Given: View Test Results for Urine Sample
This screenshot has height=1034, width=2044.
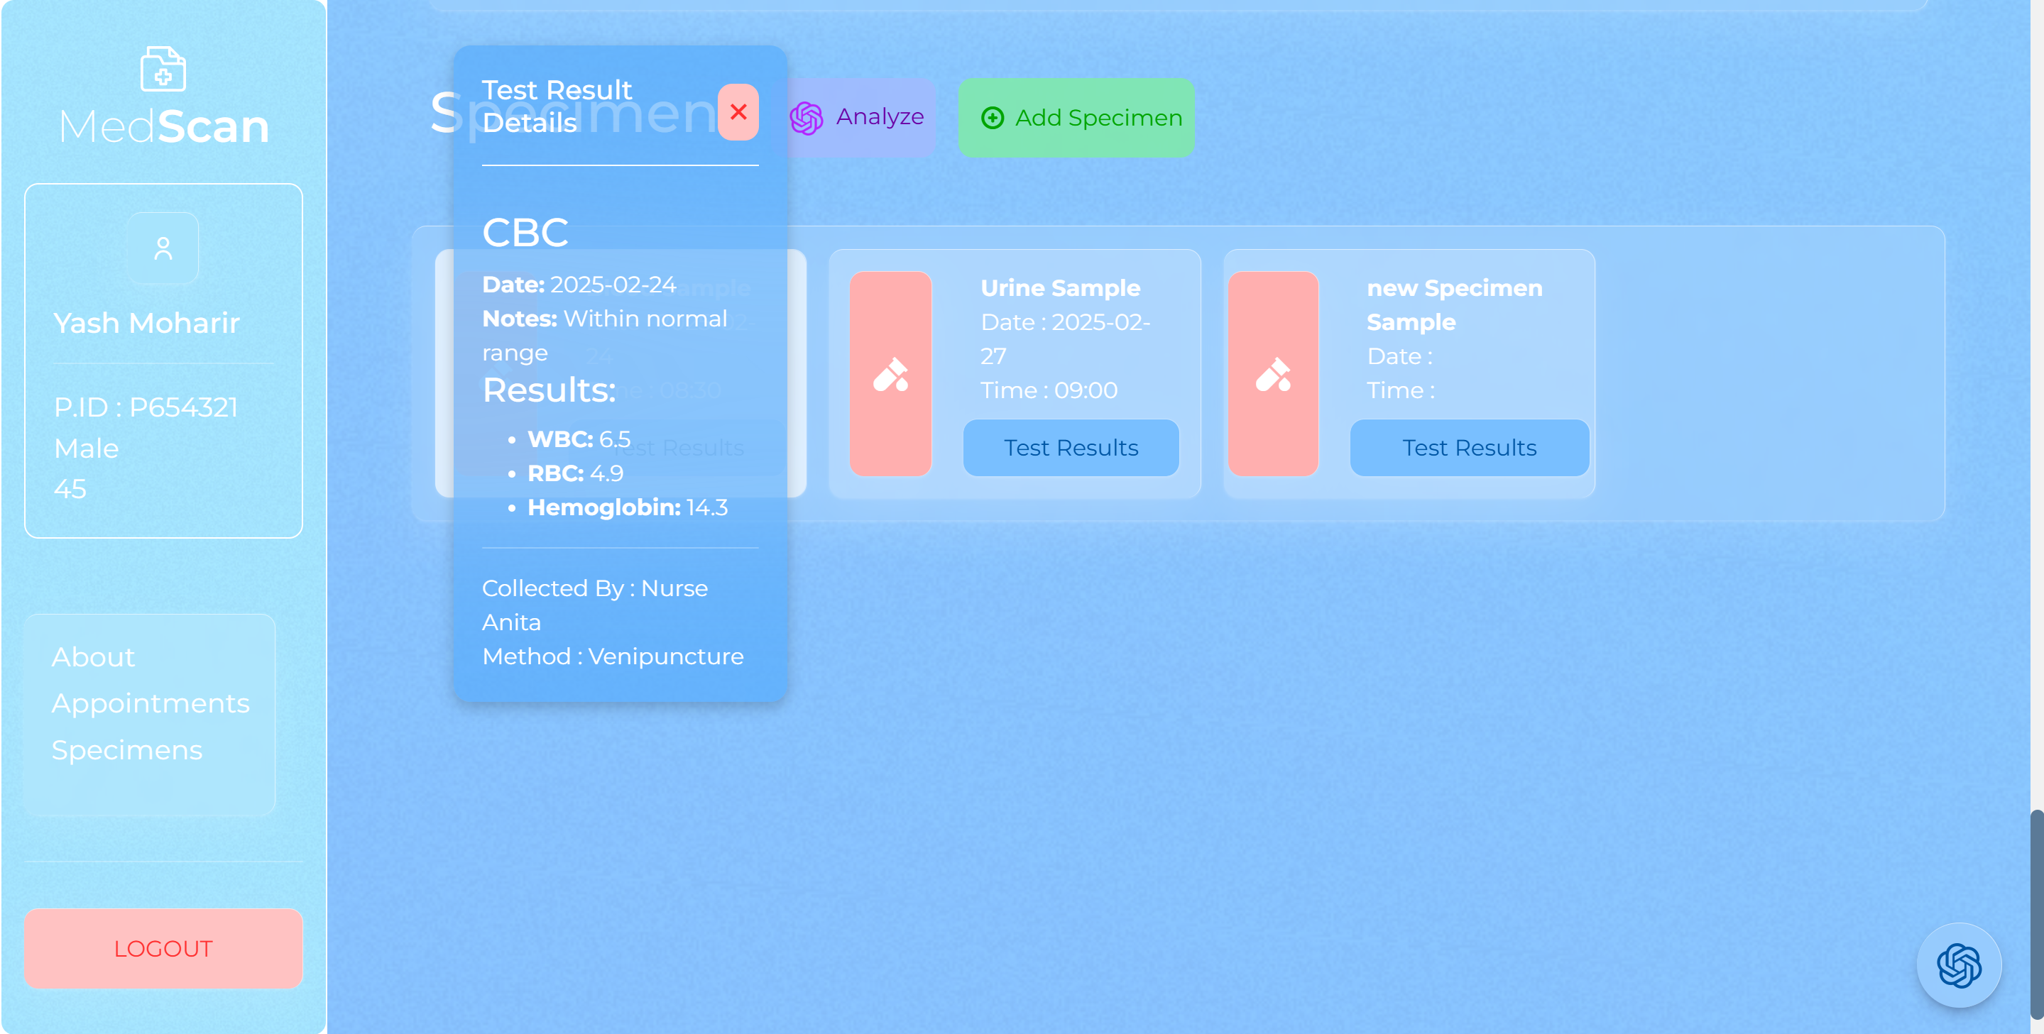Looking at the screenshot, I should 1071,448.
